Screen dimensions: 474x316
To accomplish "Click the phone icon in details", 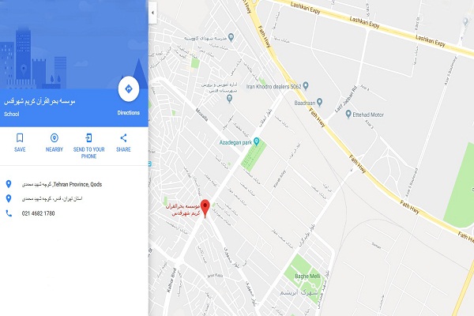I will click(9, 213).
